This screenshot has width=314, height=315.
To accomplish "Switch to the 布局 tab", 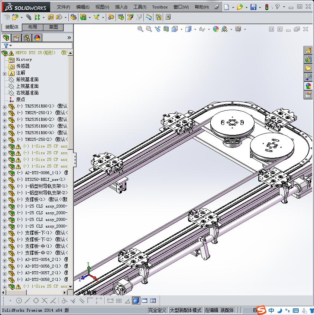I will [x=32, y=27].
